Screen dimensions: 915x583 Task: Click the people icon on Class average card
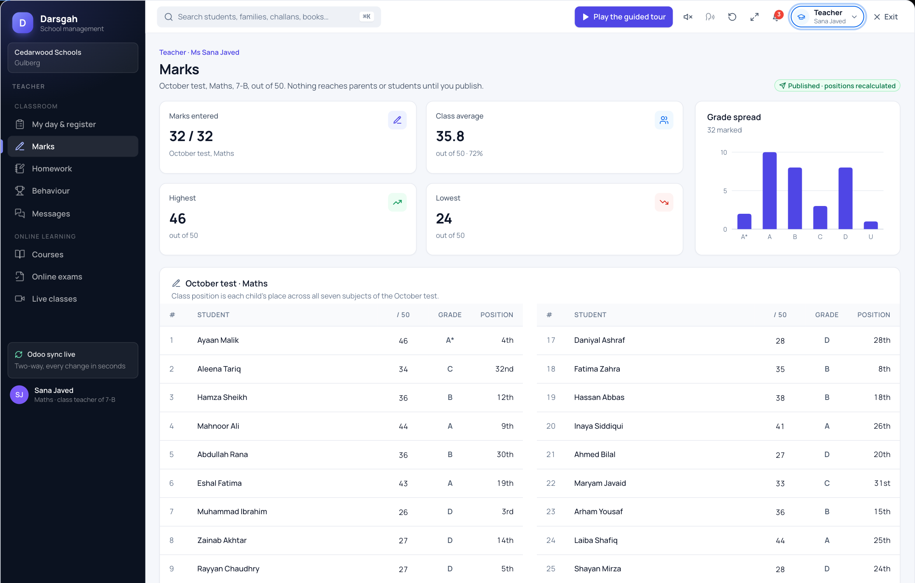click(664, 120)
